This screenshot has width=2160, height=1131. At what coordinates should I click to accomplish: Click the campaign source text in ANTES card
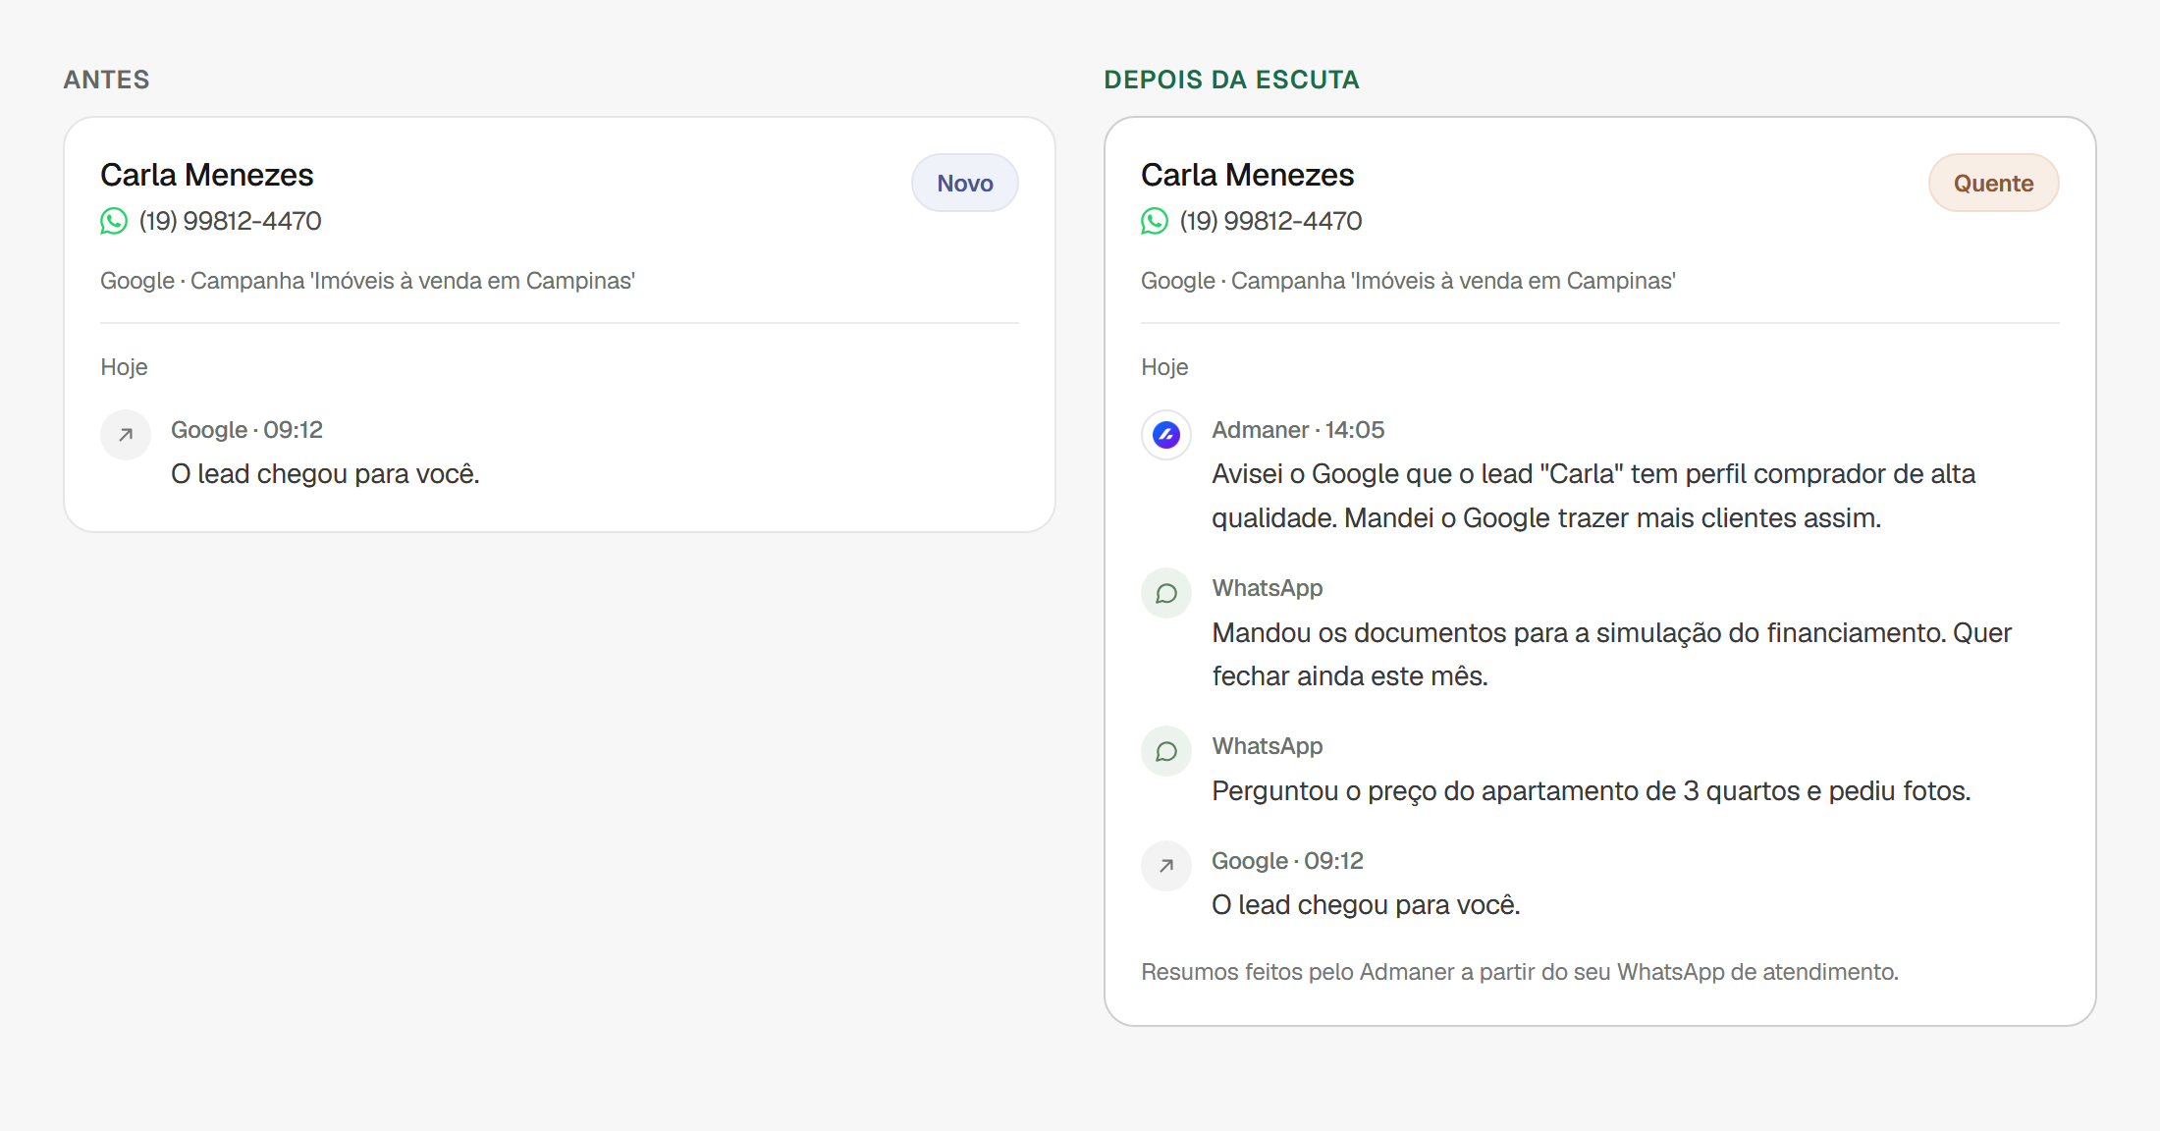point(368,281)
